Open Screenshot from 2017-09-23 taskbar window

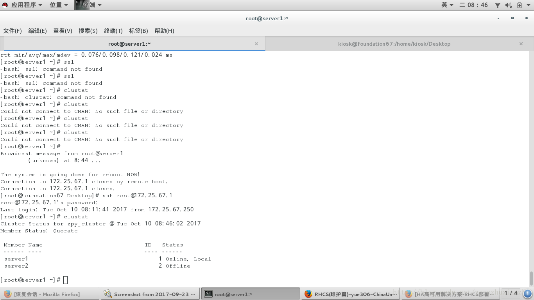tap(150, 294)
